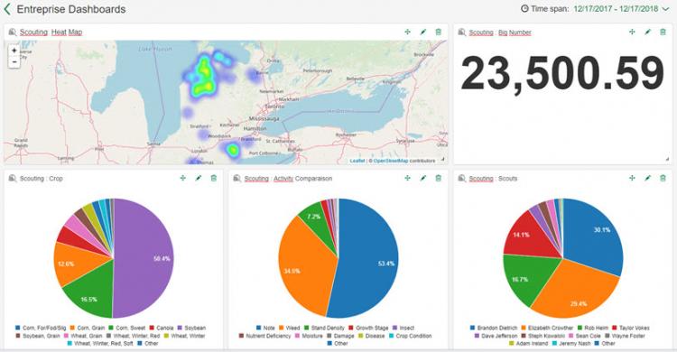Expand the Time span date range dropdown arrow
This screenshot has height=352, width=677.
(x=665, y=9)
